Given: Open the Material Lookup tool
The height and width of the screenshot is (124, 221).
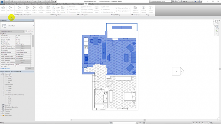Looking at the screenshot, I should point(48,10).
